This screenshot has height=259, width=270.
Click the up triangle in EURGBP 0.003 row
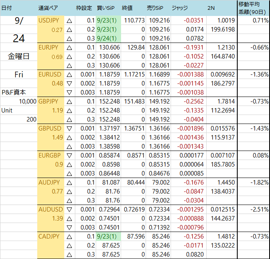point(69,174)
